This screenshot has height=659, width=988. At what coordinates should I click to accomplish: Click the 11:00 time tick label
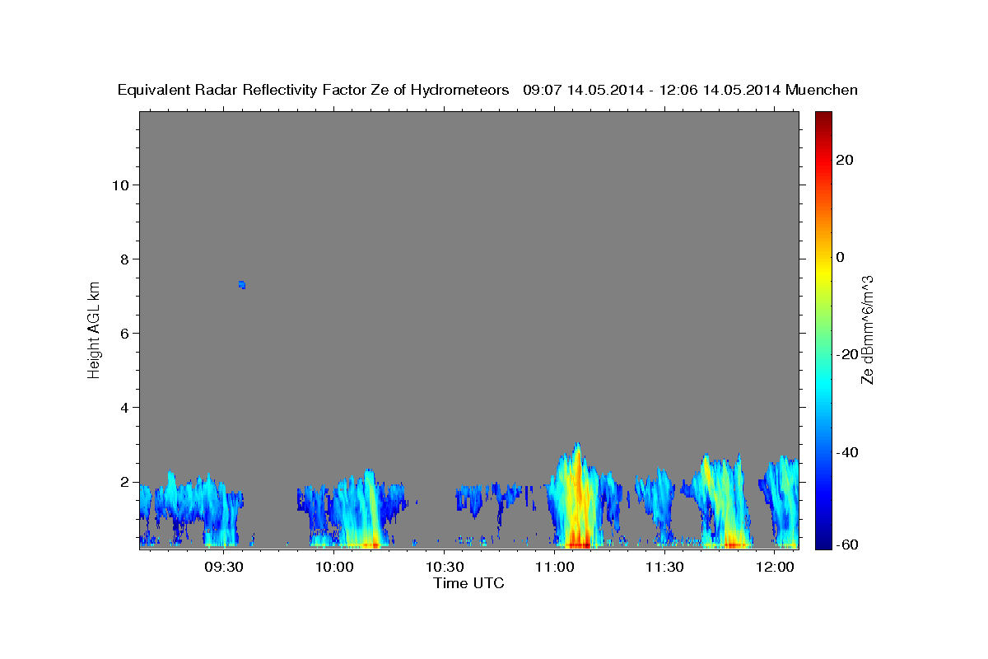[x=554, y=567]
